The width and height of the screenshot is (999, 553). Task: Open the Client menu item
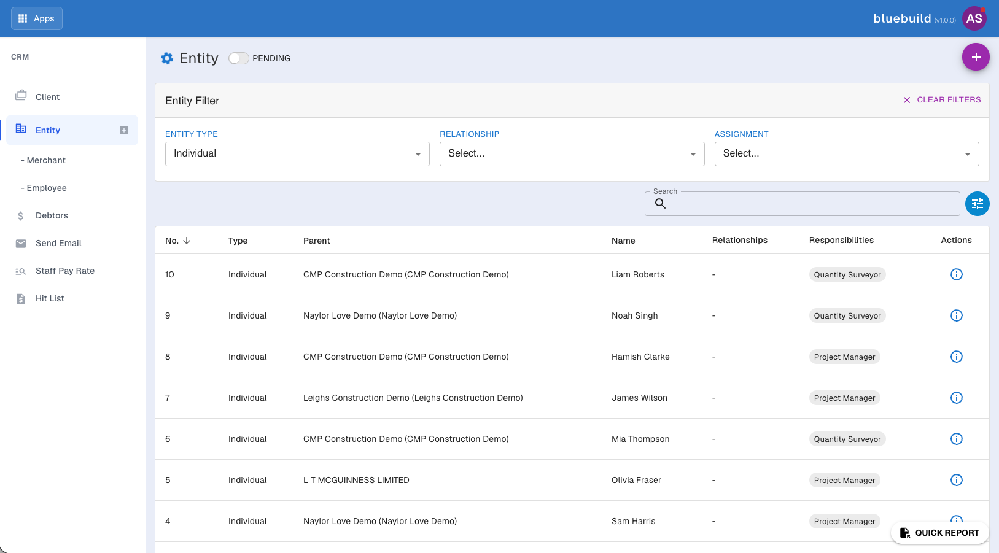(72, 97)
